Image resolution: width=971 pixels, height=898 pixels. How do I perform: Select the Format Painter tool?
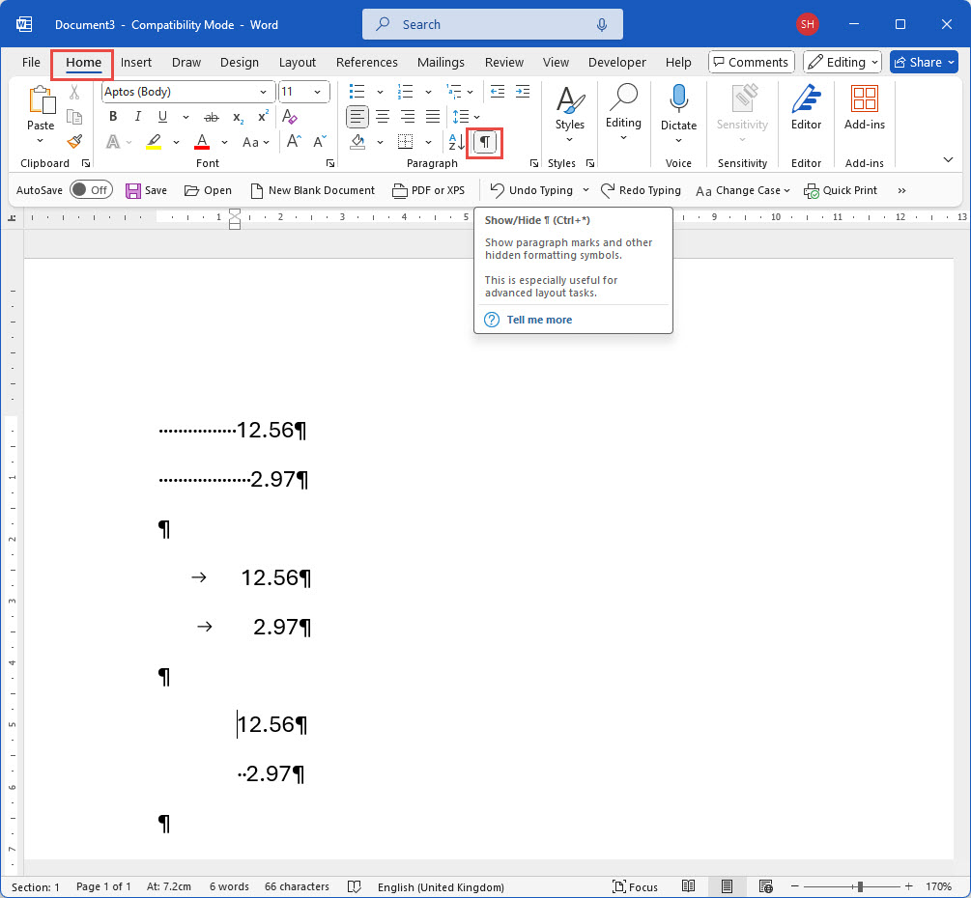[74, 142]
